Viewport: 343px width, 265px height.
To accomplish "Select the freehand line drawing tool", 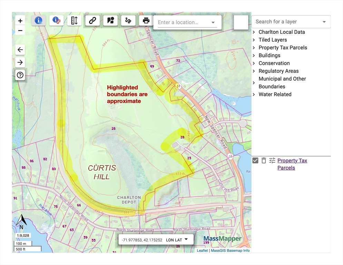I will (128, 20).
